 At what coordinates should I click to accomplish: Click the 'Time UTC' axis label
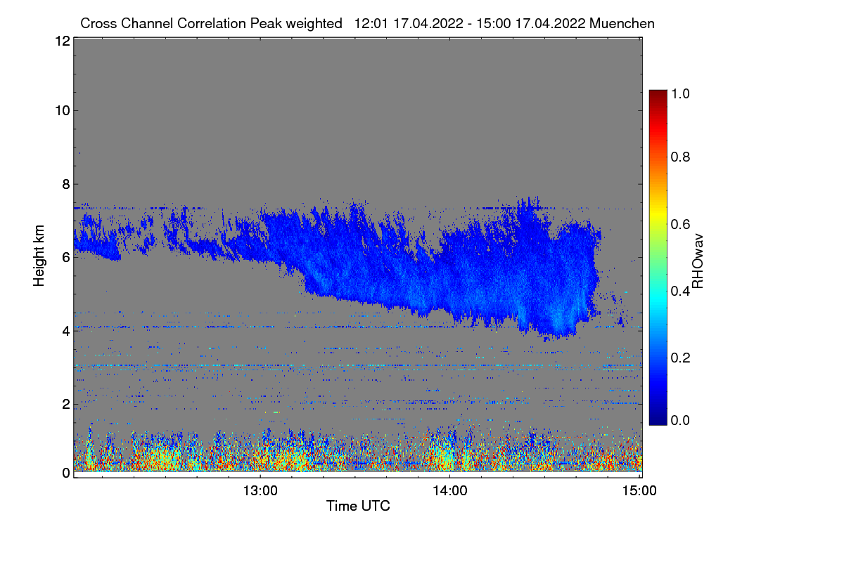pos(358,506)
